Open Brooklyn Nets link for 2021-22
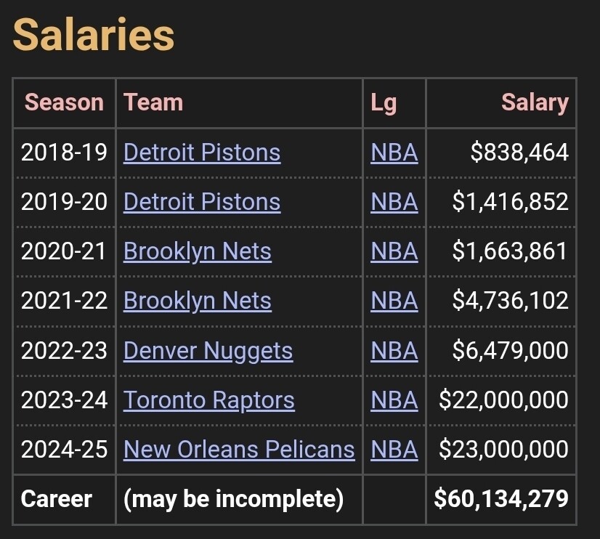600x539 pixels. click(197, 301)
